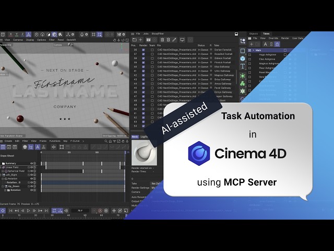Uncheck Render checkbox for job 36

[x=143, y=50]
